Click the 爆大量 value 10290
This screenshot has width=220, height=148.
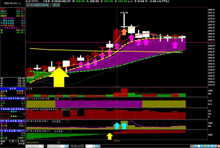[21, 138]
